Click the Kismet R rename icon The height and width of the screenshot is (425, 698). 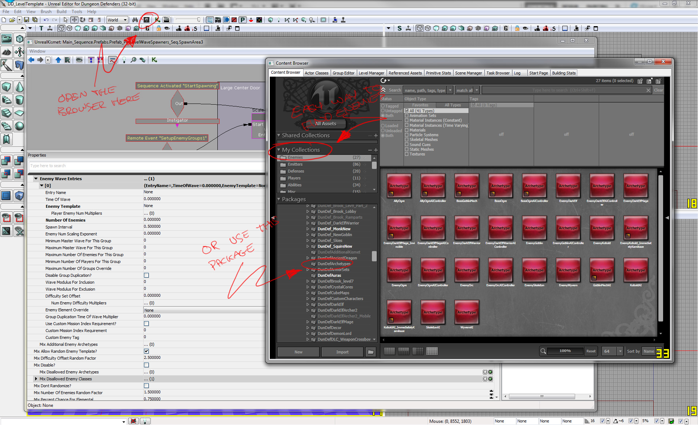click(67, 60)
